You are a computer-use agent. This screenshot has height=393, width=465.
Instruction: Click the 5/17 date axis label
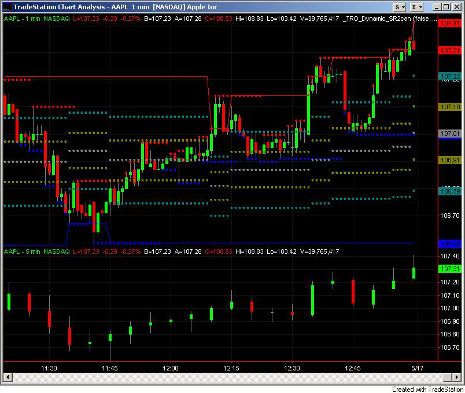coord(417,368)
